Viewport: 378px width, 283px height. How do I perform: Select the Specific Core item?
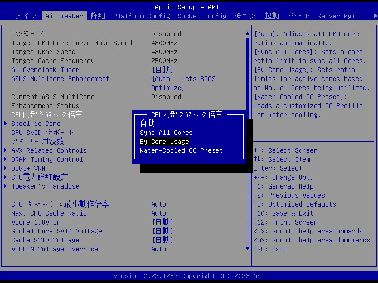(36, 124)
